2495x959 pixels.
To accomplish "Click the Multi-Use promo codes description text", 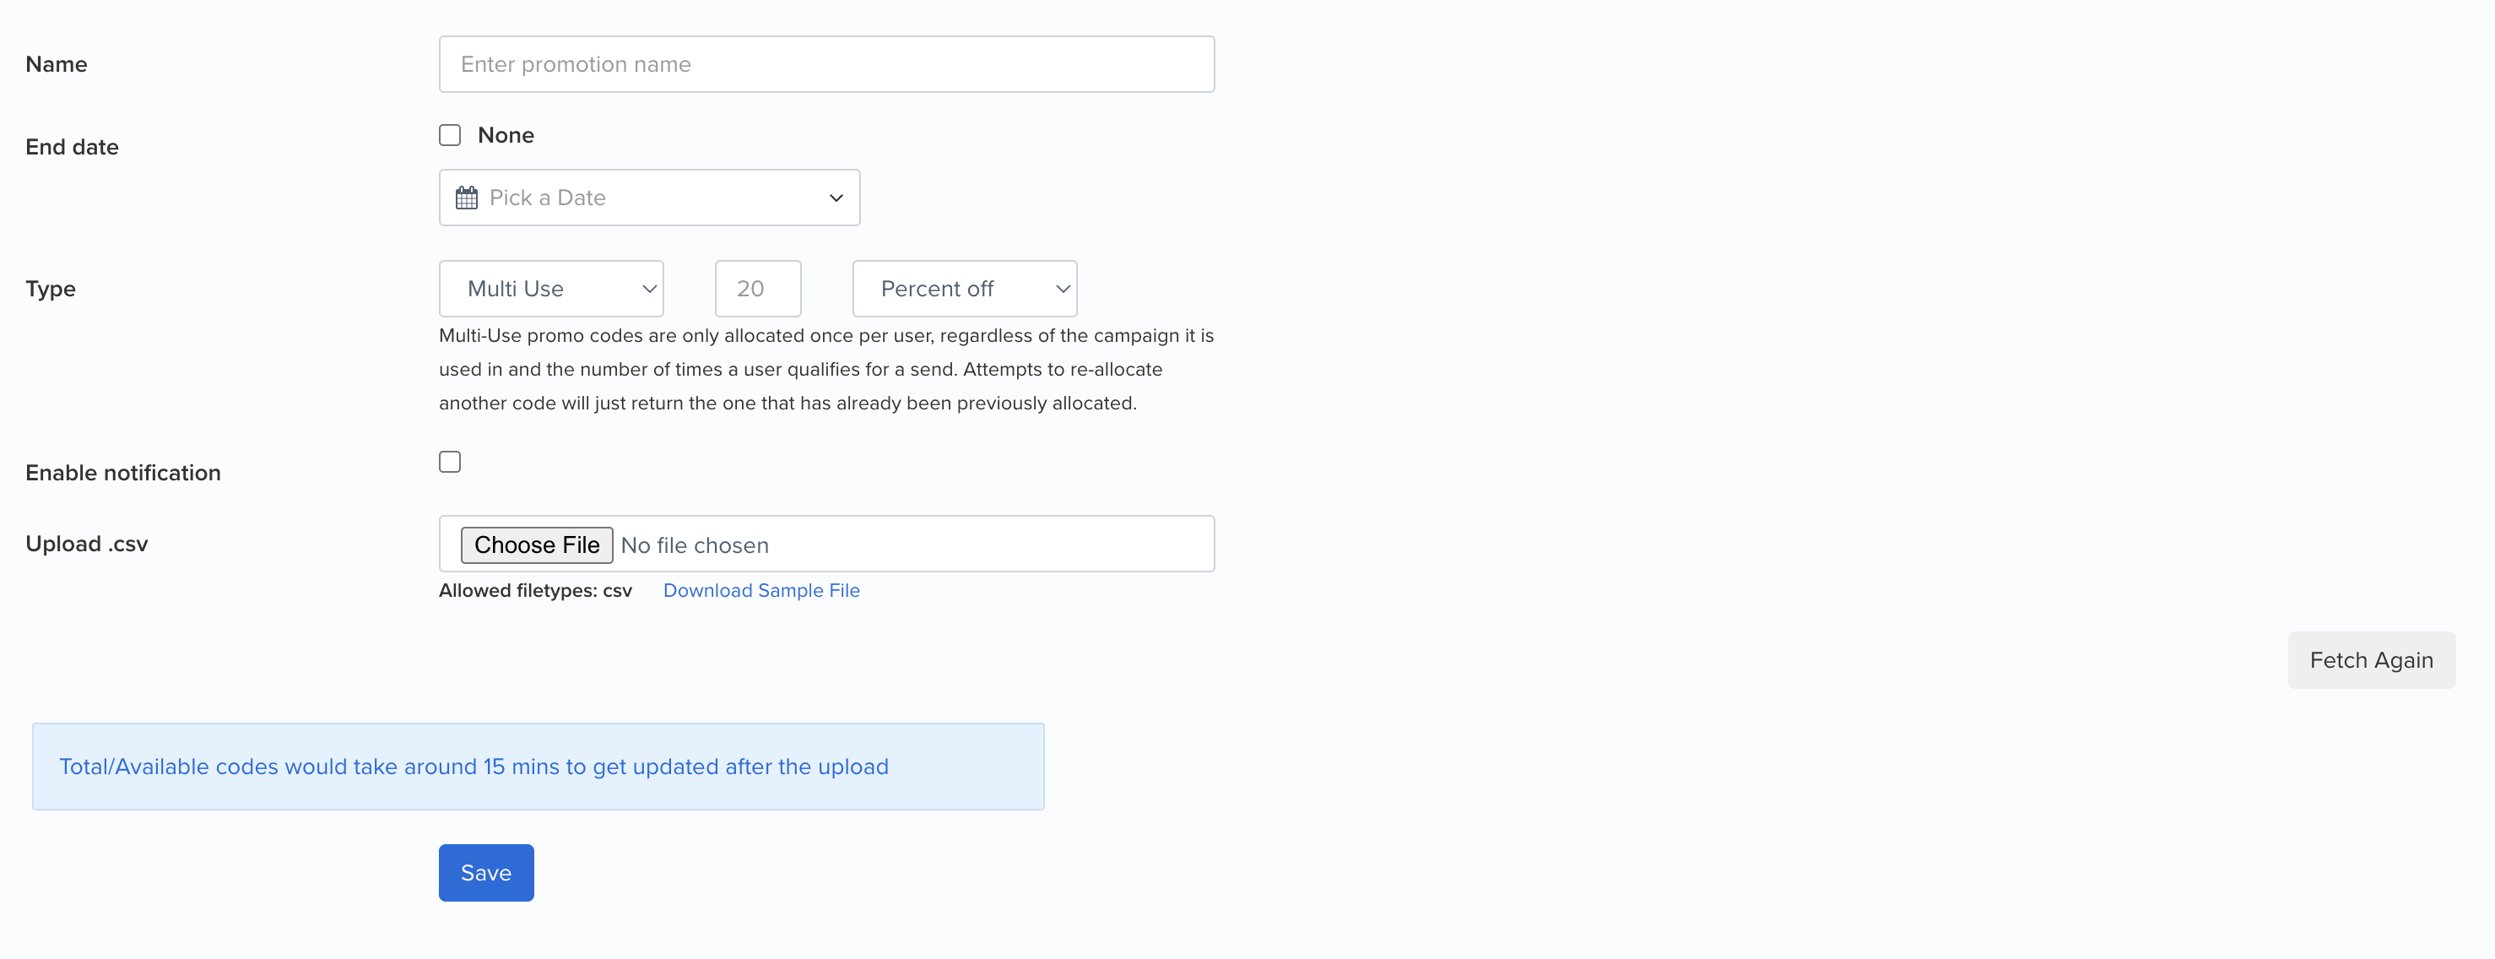I will [825, 369].
